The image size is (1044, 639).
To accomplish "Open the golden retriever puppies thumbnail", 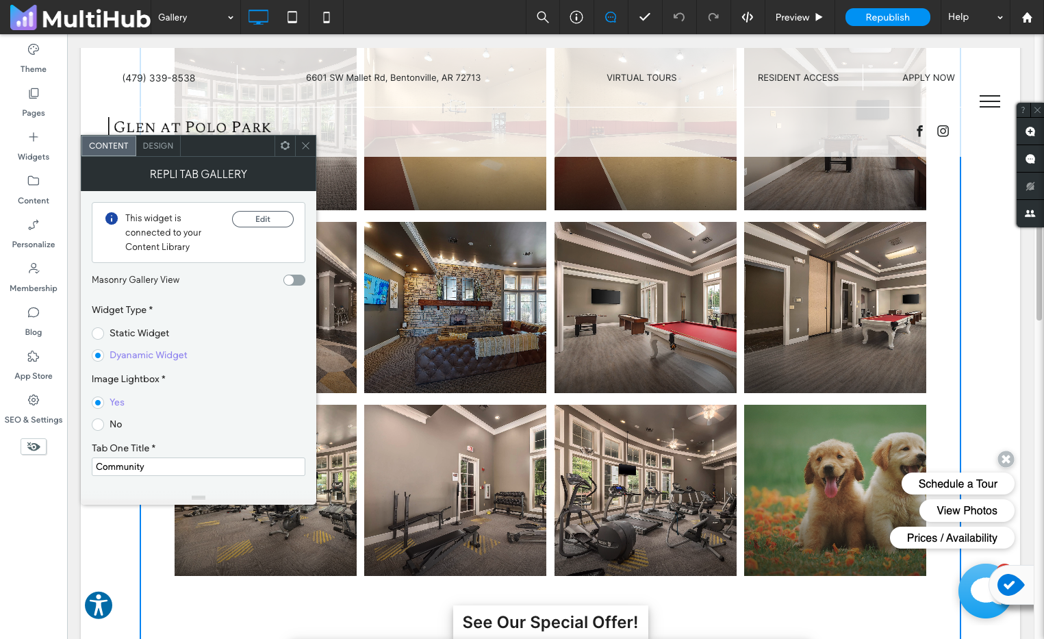I will tap(835, 490).
